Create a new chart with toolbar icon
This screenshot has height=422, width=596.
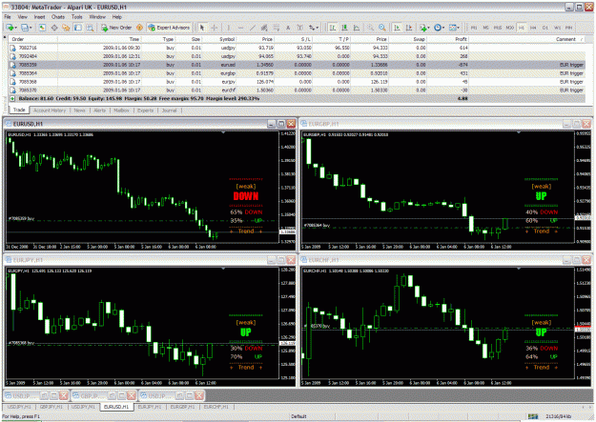pos(10,28)
